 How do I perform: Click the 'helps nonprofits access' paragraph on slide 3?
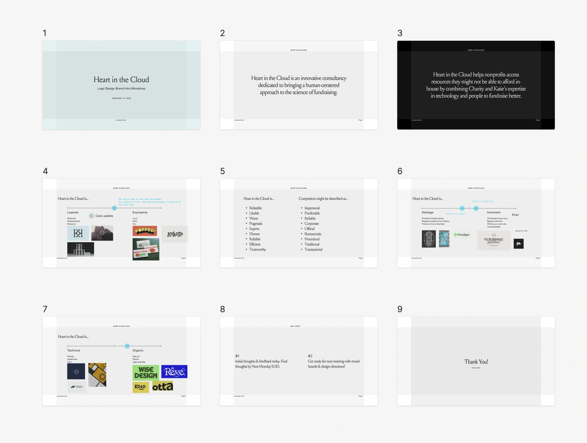point(476,85)
